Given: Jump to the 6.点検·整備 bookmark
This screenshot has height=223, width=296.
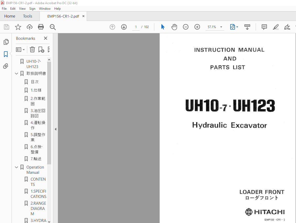Looking at the screenshot, I should pyautogui.click(x=37, y=149).
